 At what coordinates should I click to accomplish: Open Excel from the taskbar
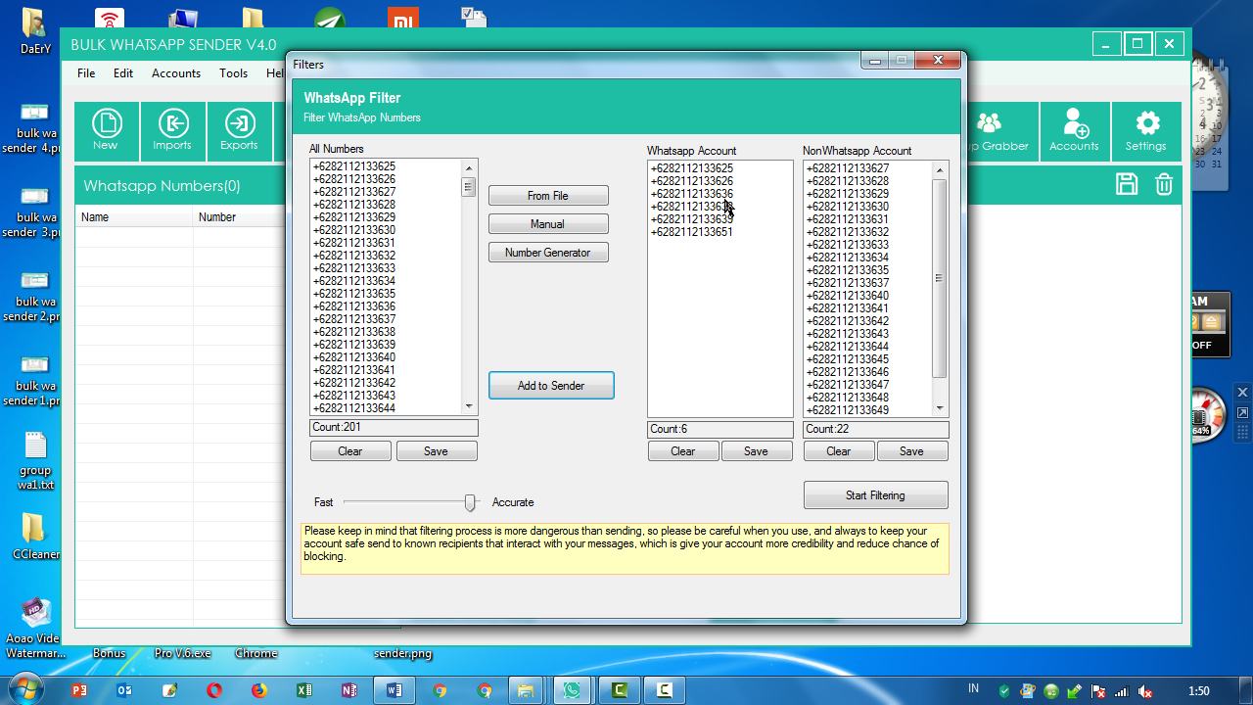(x=303, y=691)
